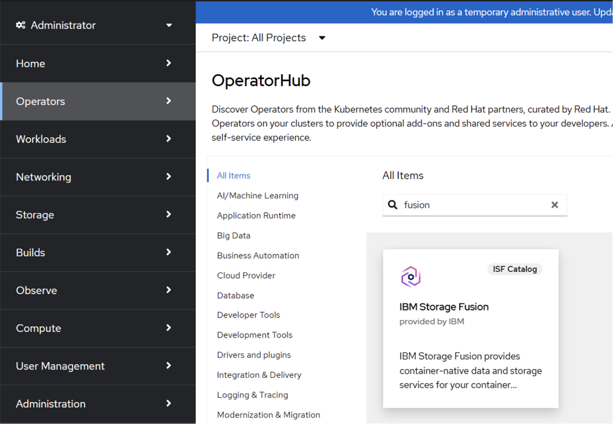Expand the Networking chevron
The image size is (613, 424).
coord(169,176)
